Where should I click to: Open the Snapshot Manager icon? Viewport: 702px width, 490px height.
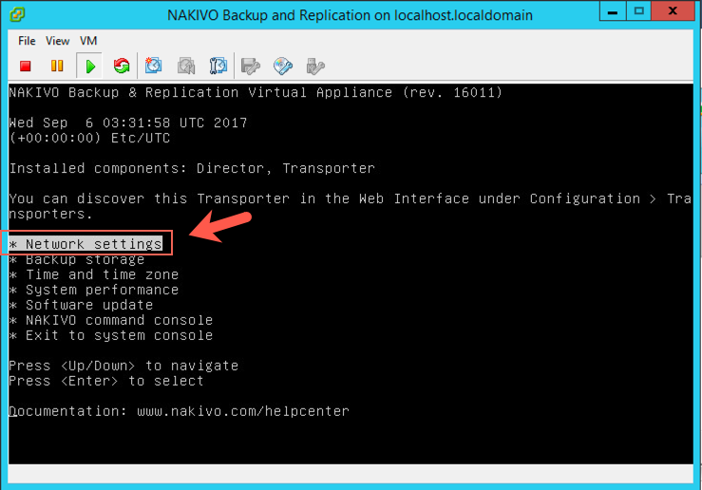tap(218, 66)
